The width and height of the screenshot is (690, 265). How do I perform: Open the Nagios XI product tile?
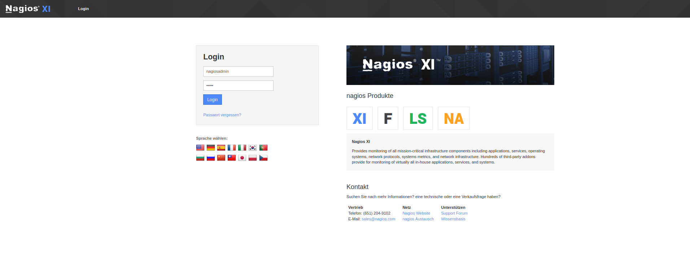click(359, 118)
